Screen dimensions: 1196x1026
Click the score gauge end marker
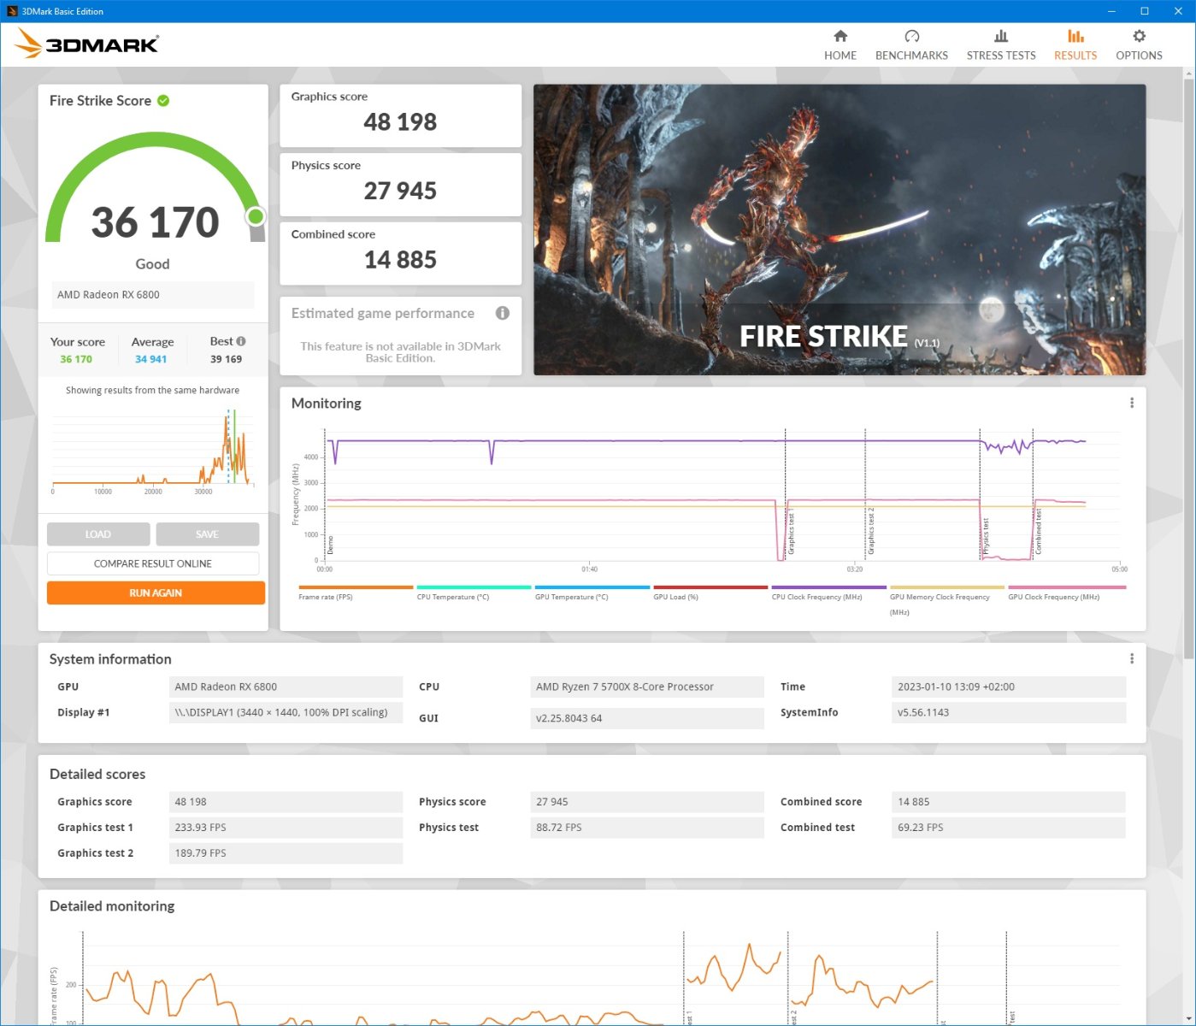(256, 216)
